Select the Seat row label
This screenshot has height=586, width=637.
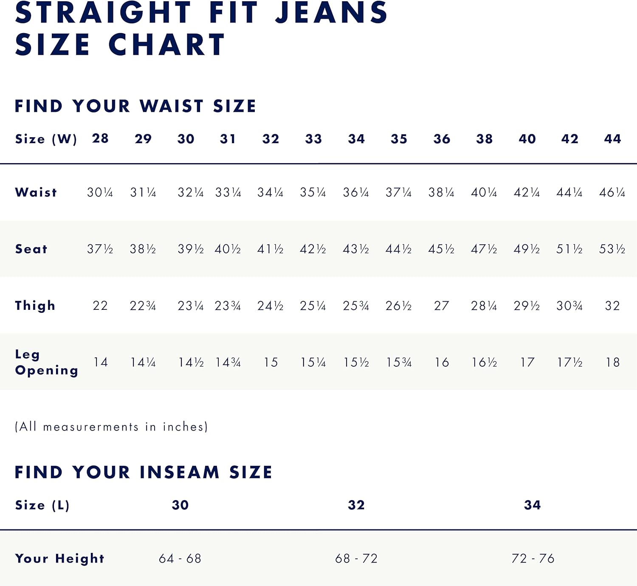coord(31,249)
